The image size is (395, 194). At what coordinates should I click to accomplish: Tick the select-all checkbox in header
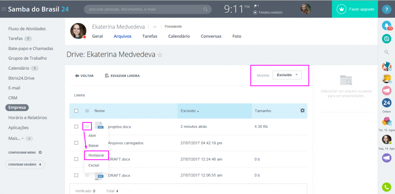point(76,111)
